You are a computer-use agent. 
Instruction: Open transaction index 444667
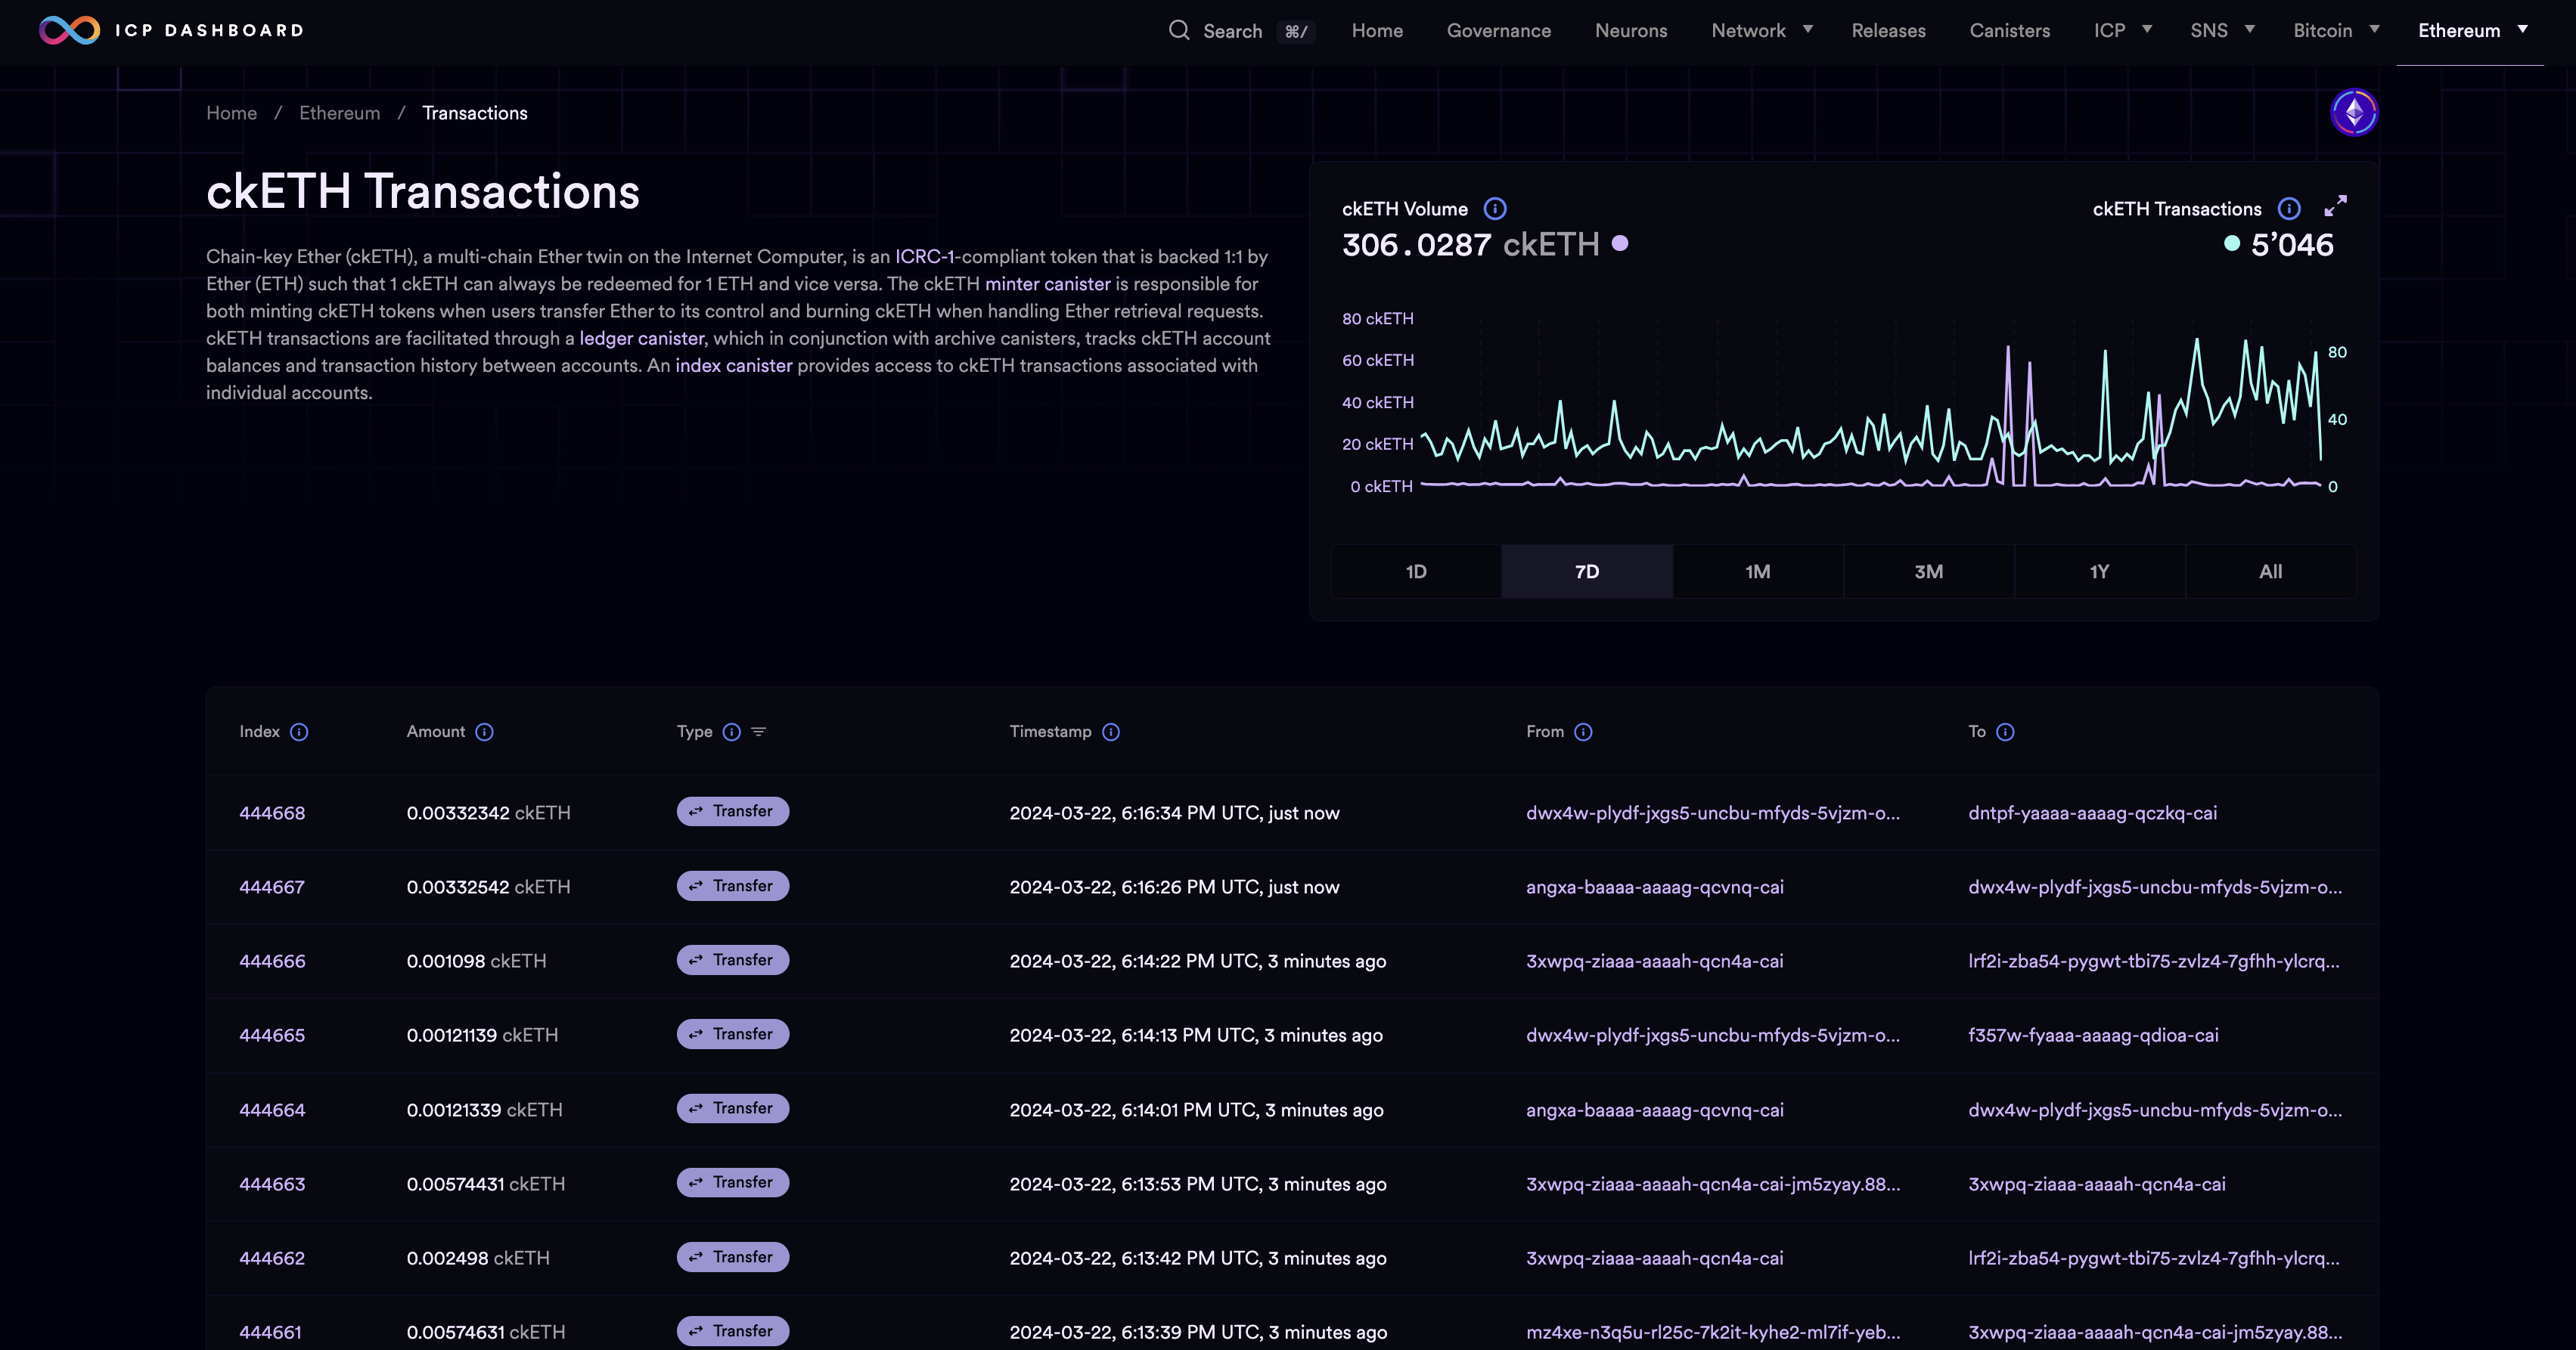[x=272, y=887]
